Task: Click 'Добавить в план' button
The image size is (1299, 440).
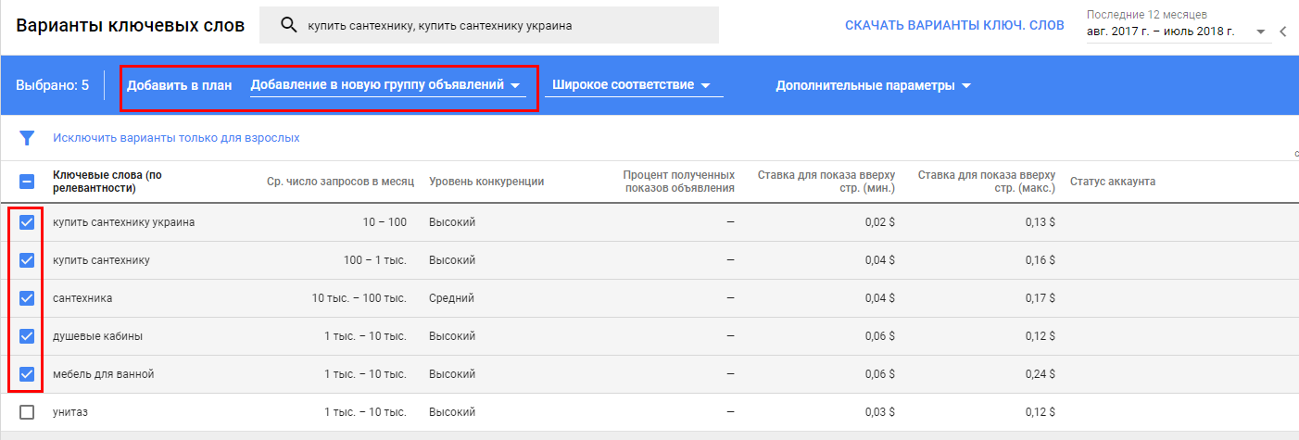Action: point(180,85)
